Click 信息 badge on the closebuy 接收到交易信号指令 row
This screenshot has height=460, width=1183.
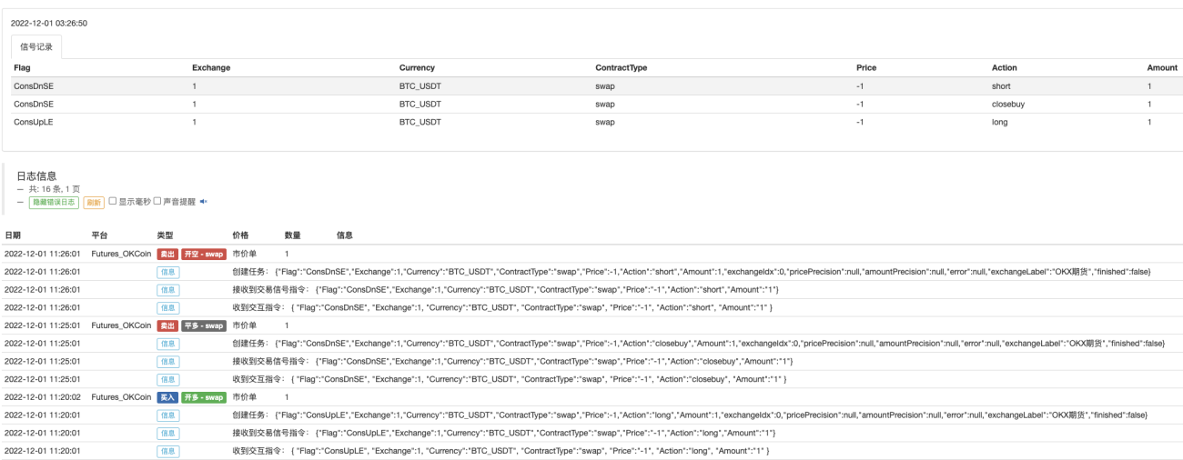[168, 361]
